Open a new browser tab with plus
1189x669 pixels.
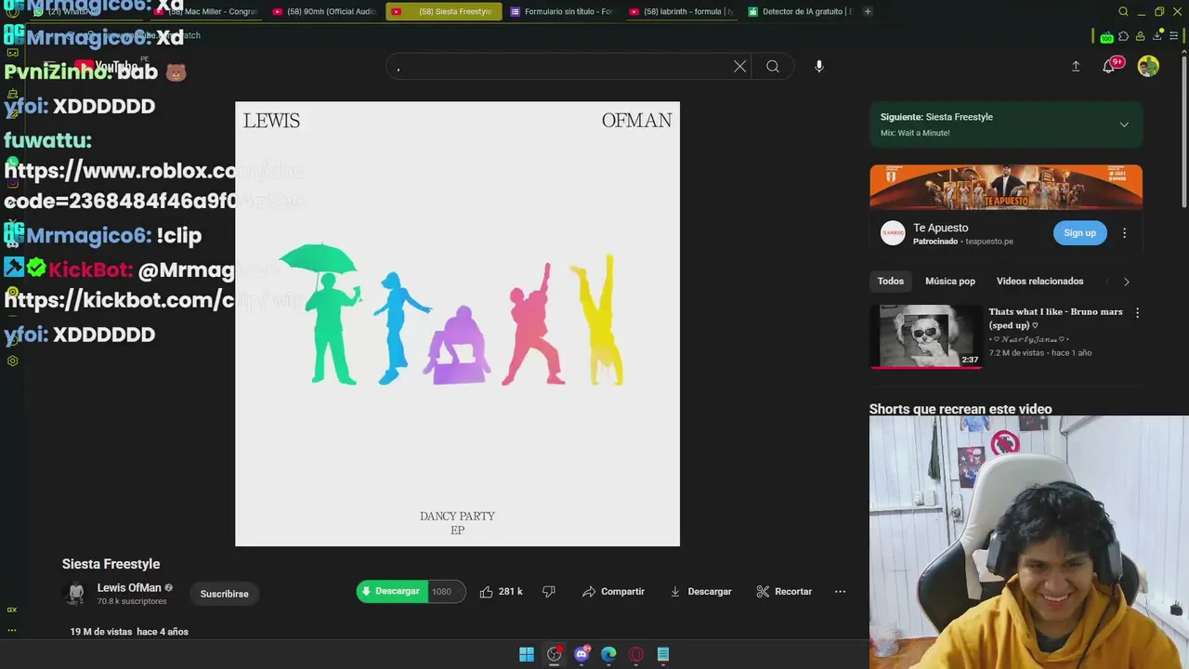tap(868, 11)
